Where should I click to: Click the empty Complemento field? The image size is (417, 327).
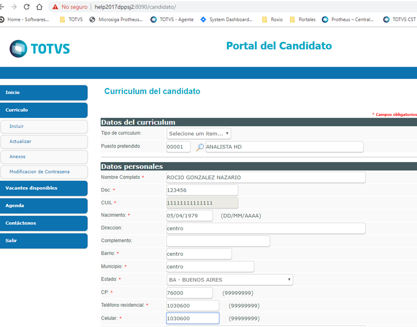click(x=218, y=241)
